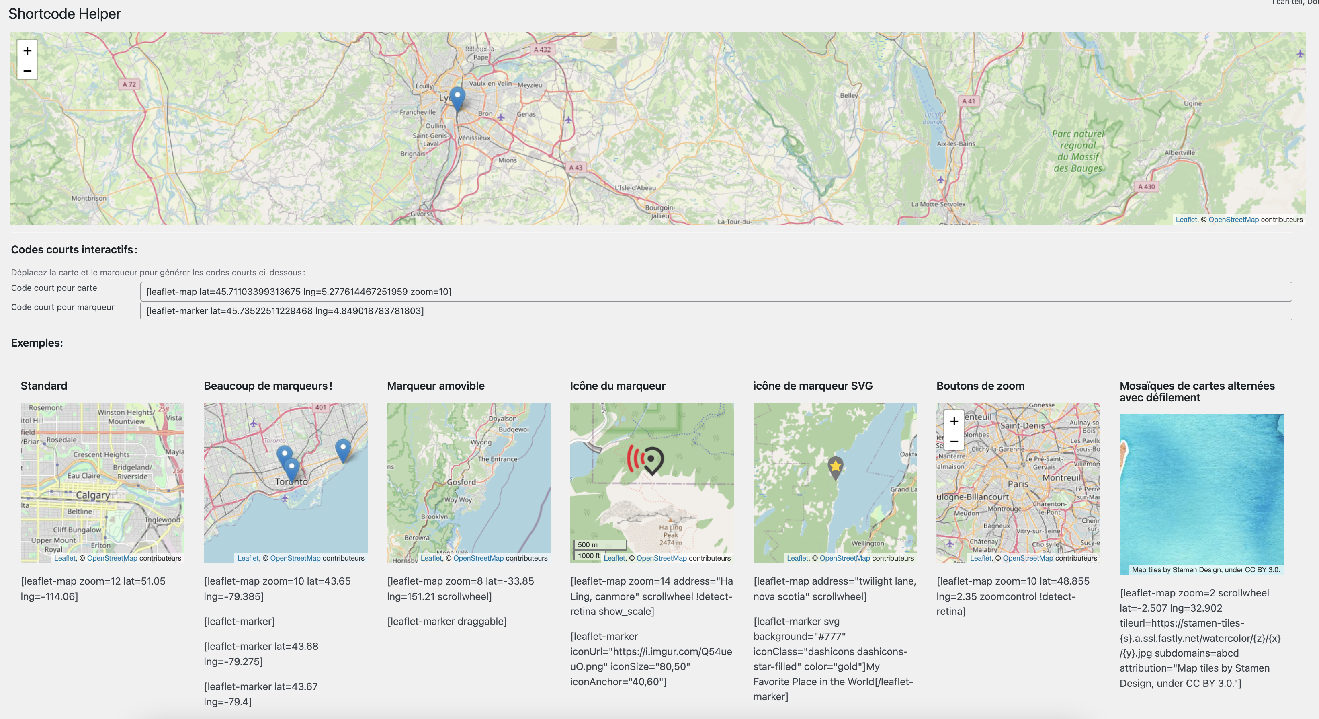Image resolution: width=1319 pixels, height=719 pixels.
Task: Open OpenStreetMap link on main map attribution
Action: coord(1233,220)
